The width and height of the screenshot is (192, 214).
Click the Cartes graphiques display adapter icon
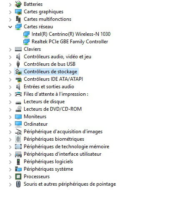[x=18, y=12]
